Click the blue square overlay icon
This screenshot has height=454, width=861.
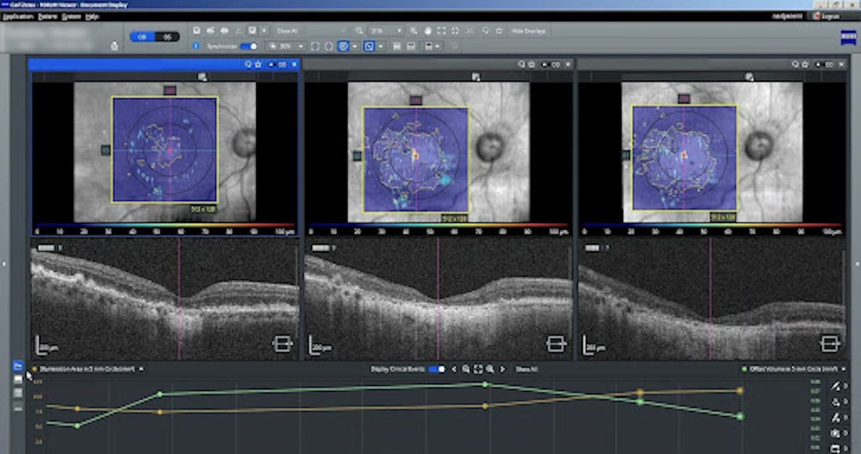click(x=369, y=46)
